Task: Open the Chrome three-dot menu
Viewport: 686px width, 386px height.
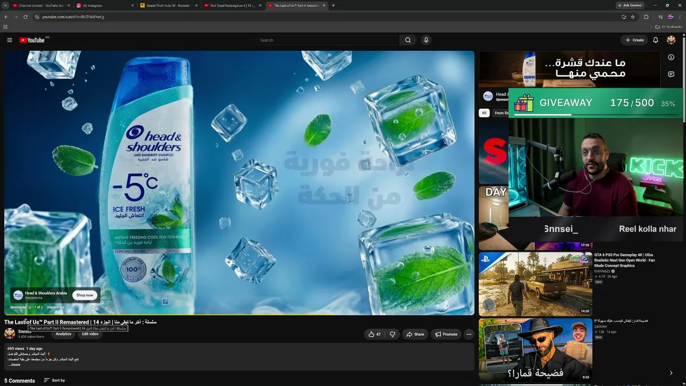Action: pyautogui.click(x=680, y=17)
